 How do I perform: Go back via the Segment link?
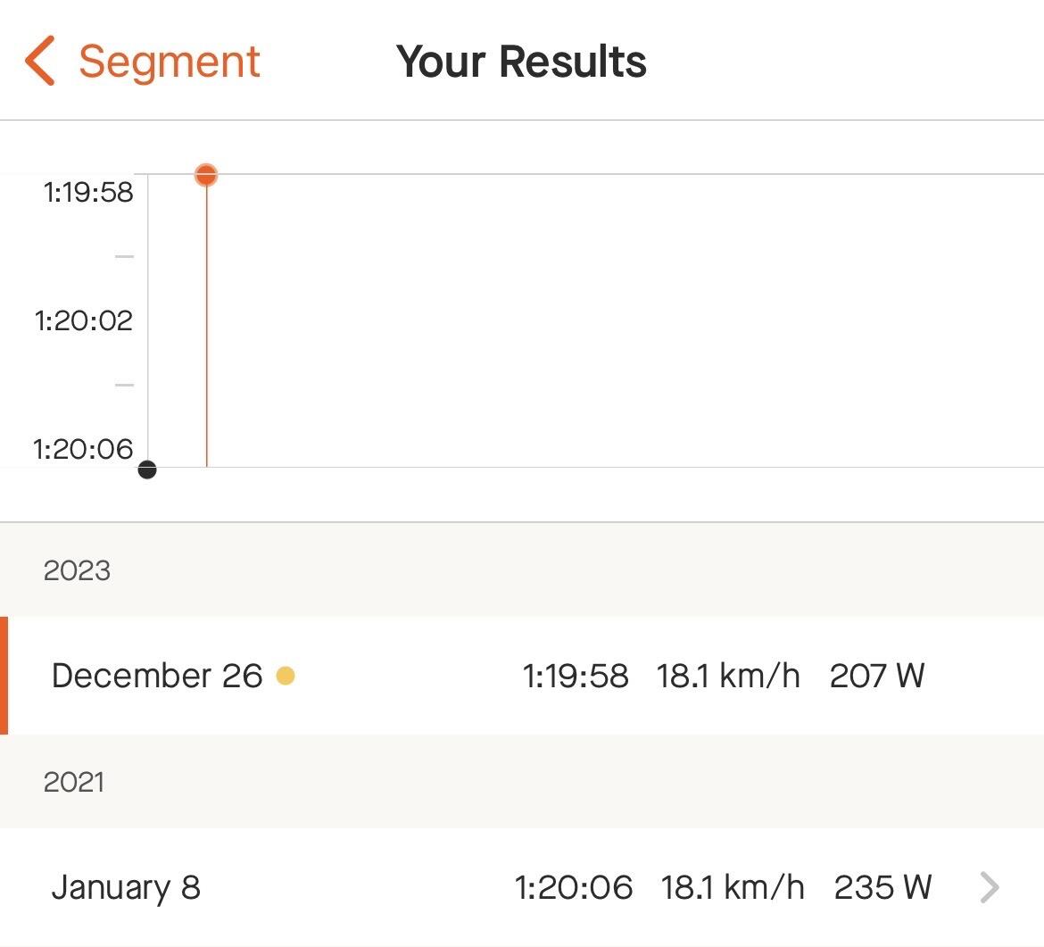(x=170, y=62)
